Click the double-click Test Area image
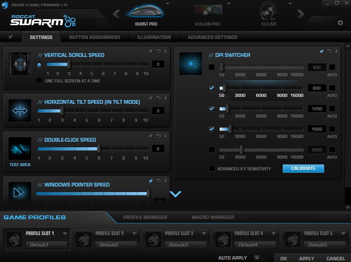351x262 pixels. click(x=20, y=149)
